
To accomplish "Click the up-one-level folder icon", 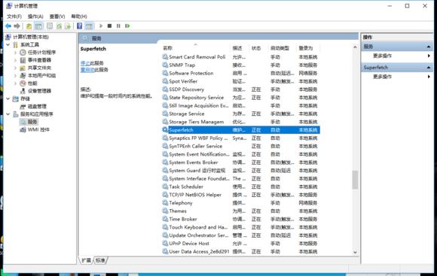I will (x=29, y=26).
